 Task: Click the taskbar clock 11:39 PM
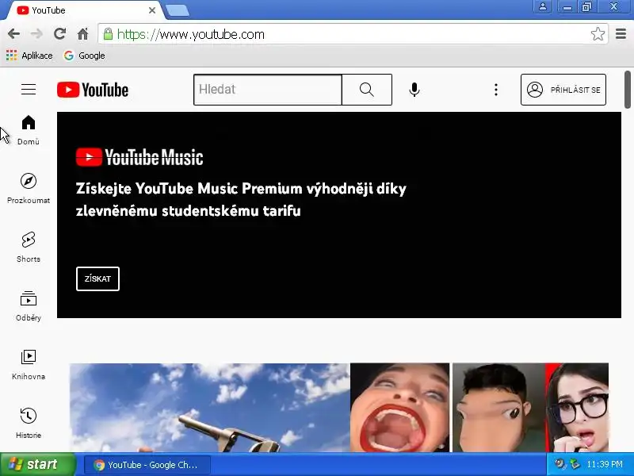tap(605, 464)
